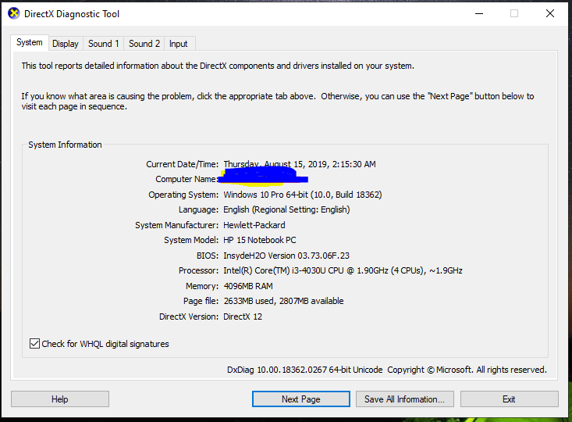Open the Sound 1 tab
This screenshot has height=422, width=572.
click(104, 44)
